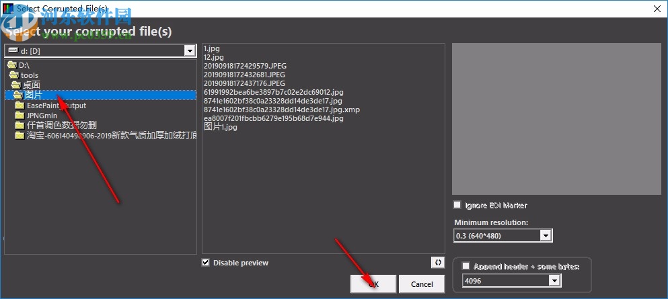Enable Append header + some bytes checkbox
The width and height of the screenshot is (668, 299).
466,266
